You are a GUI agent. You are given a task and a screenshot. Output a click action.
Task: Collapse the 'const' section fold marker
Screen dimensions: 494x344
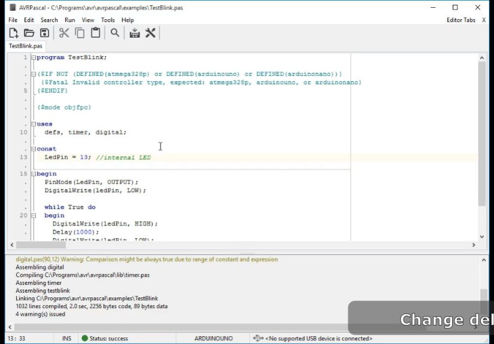(x=34, y=149)
